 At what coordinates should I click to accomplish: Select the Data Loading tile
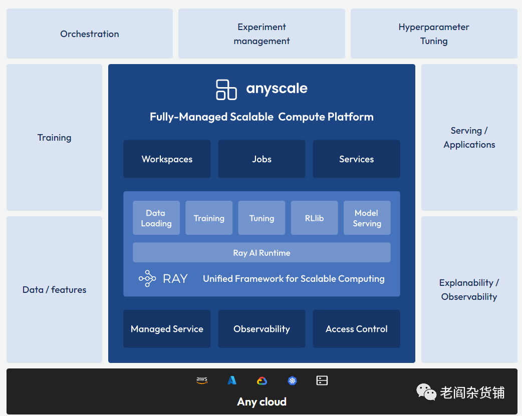pyautogui.click(x=156, y=218)
